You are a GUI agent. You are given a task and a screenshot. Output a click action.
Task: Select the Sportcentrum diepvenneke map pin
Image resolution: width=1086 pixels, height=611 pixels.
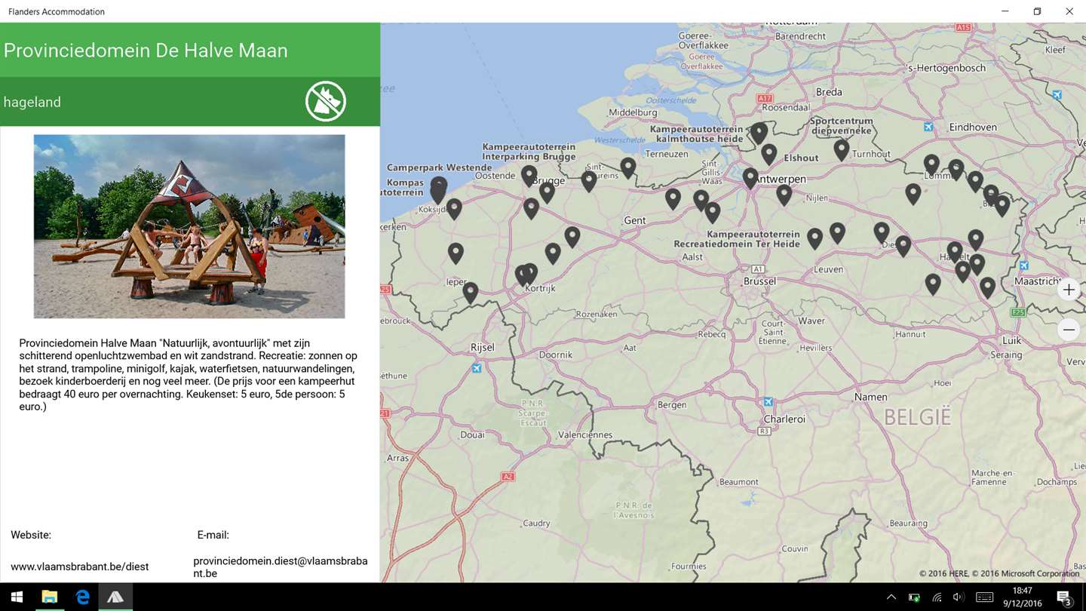[842, 149]
